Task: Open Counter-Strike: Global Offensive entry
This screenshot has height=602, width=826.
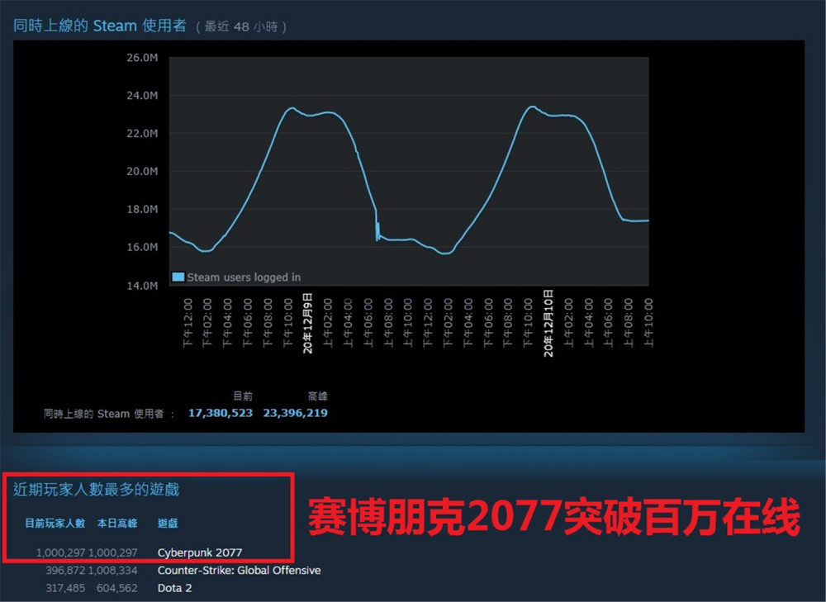Action: [x=240, y=571]
